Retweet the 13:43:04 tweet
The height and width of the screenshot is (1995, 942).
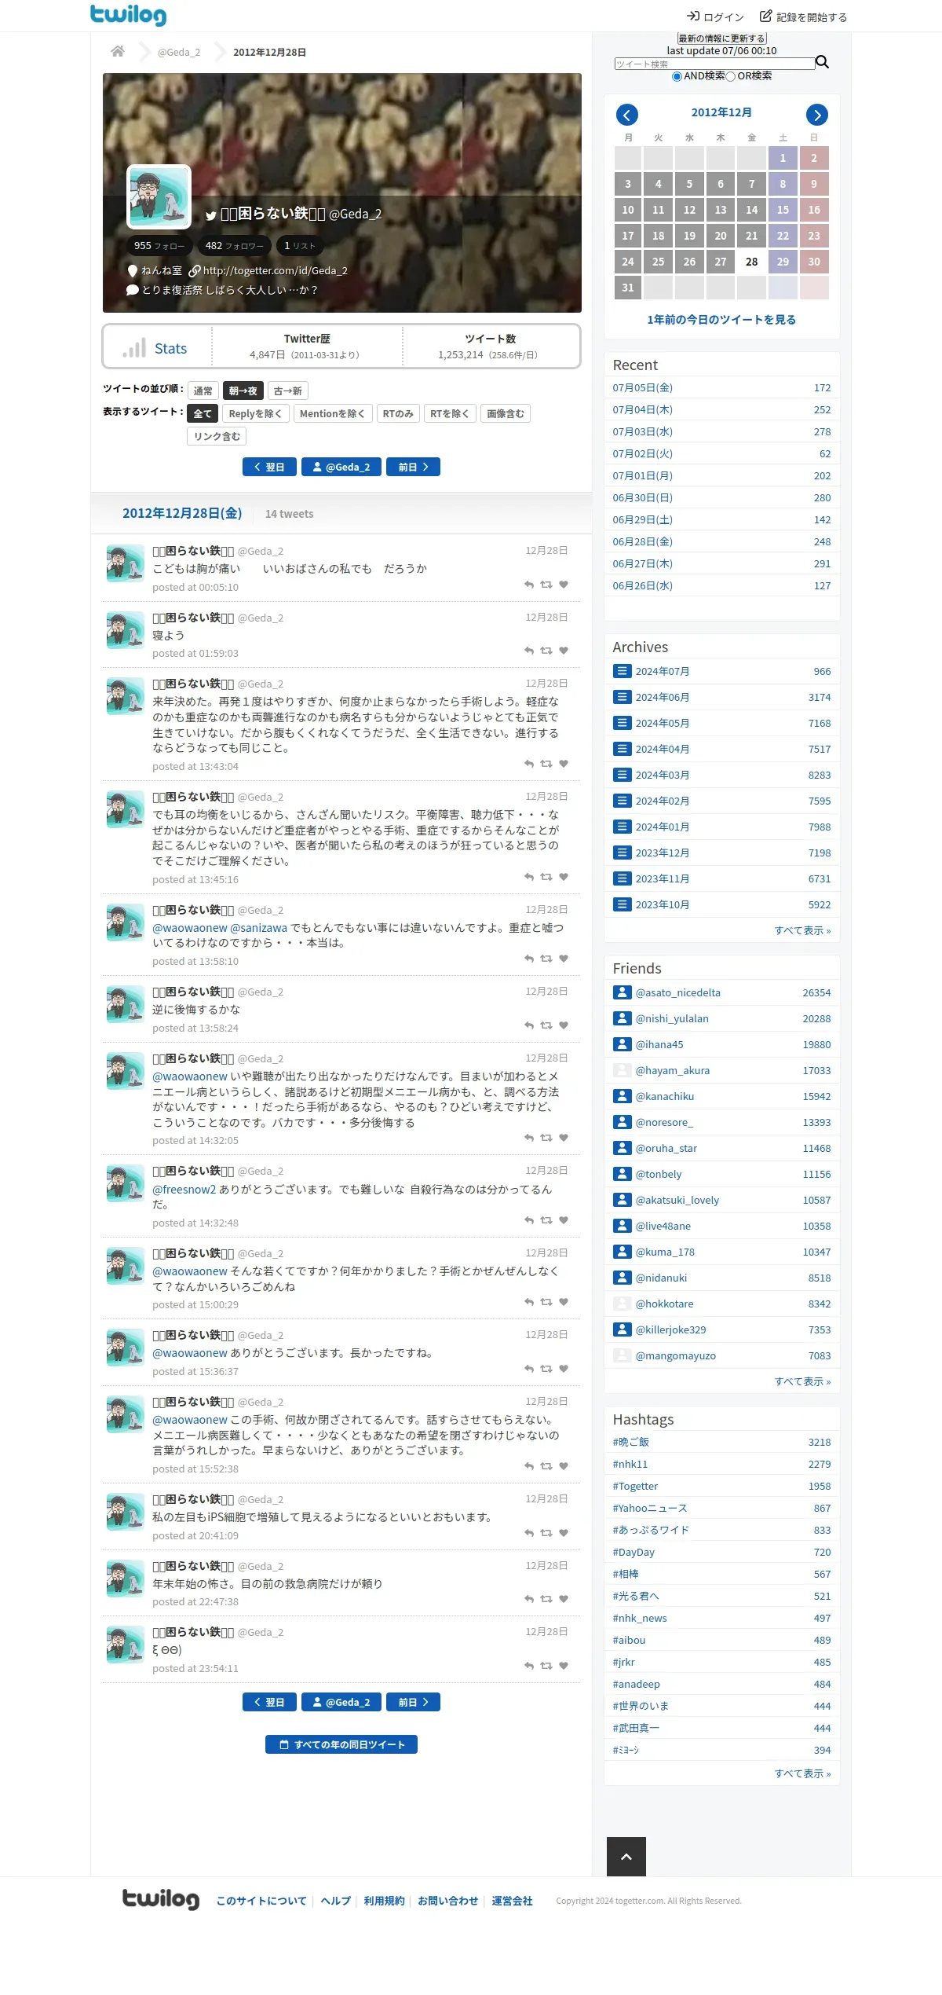click(546, 764)
